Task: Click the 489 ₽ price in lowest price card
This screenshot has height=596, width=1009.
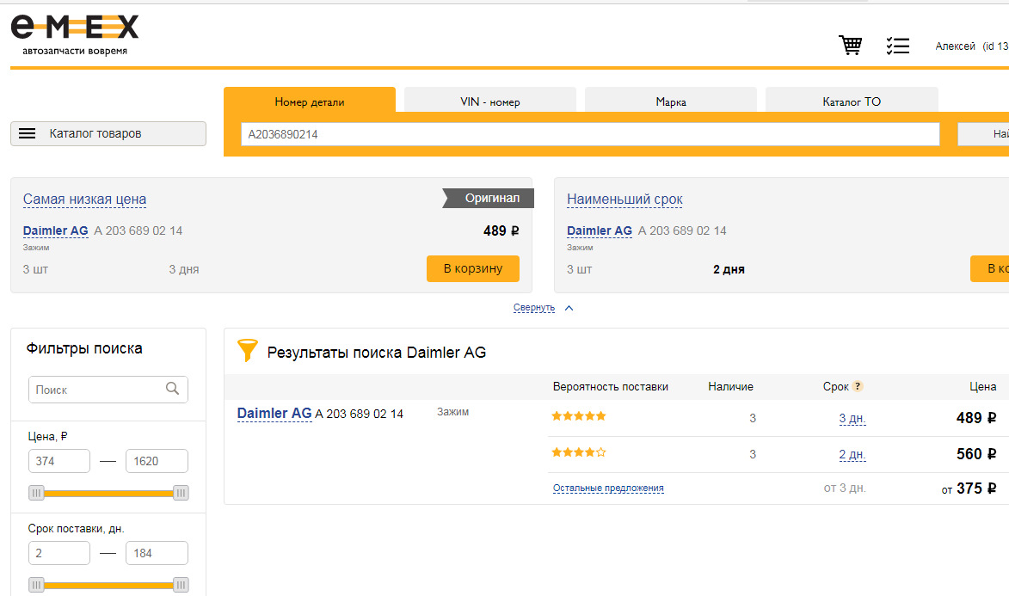Action: 501,230
